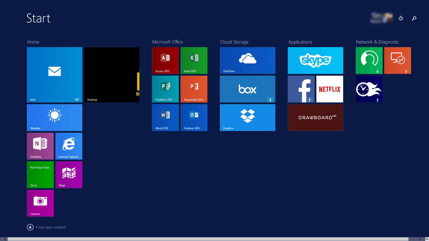The height and width of the screenshot is (241, 429).
Task: Launch Publisher 2013 tile
Action: pyautogui.click(x=165, y=89)
